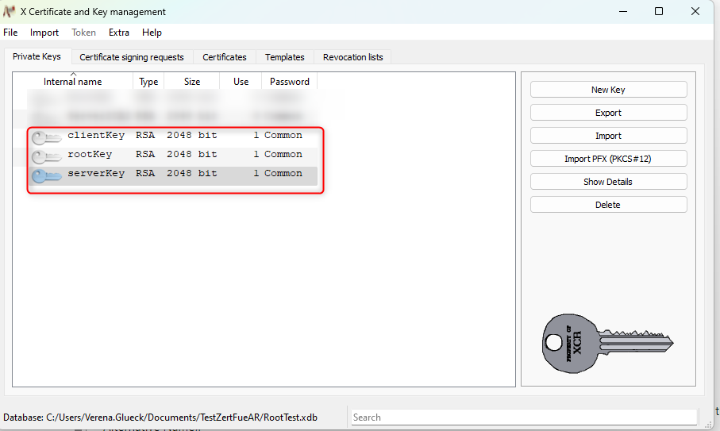The width and height of the screenshot is (720, 431).
Task: Click the XCA application icon in title bar
Action: (x=10, y=12)
